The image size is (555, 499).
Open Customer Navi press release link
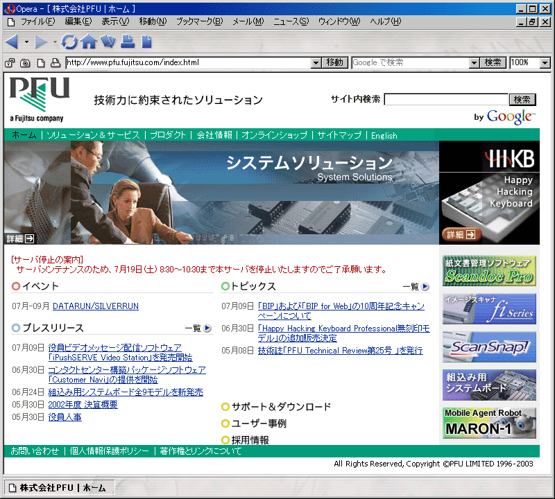127,375
